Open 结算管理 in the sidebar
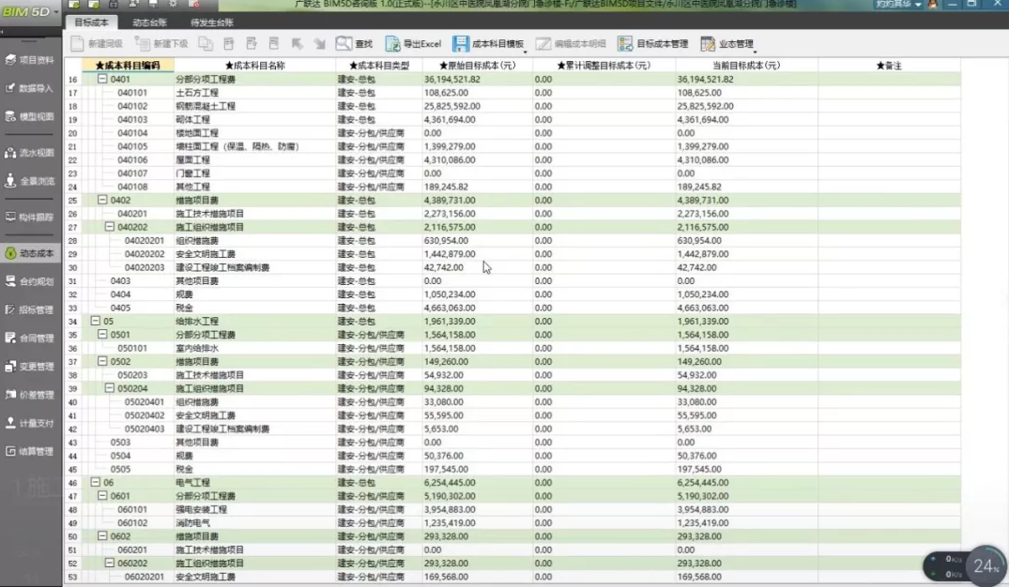The width and height of the screenshot is (1009, 587). click(30, 451)
